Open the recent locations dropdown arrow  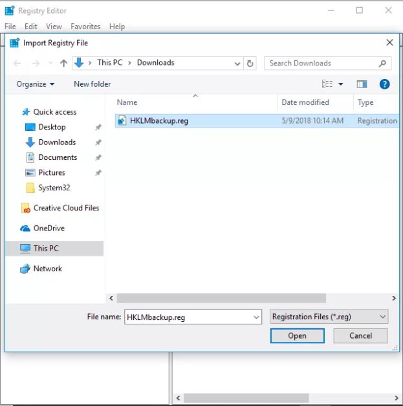(50, 63)
